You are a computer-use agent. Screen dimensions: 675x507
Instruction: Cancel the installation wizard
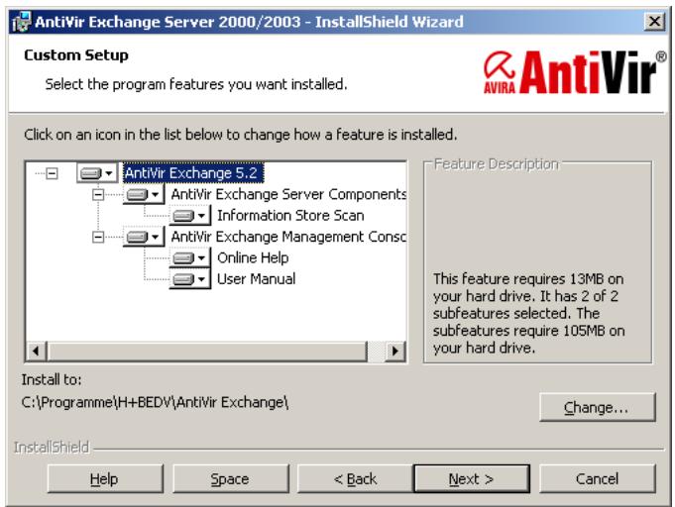coord(597,478)
